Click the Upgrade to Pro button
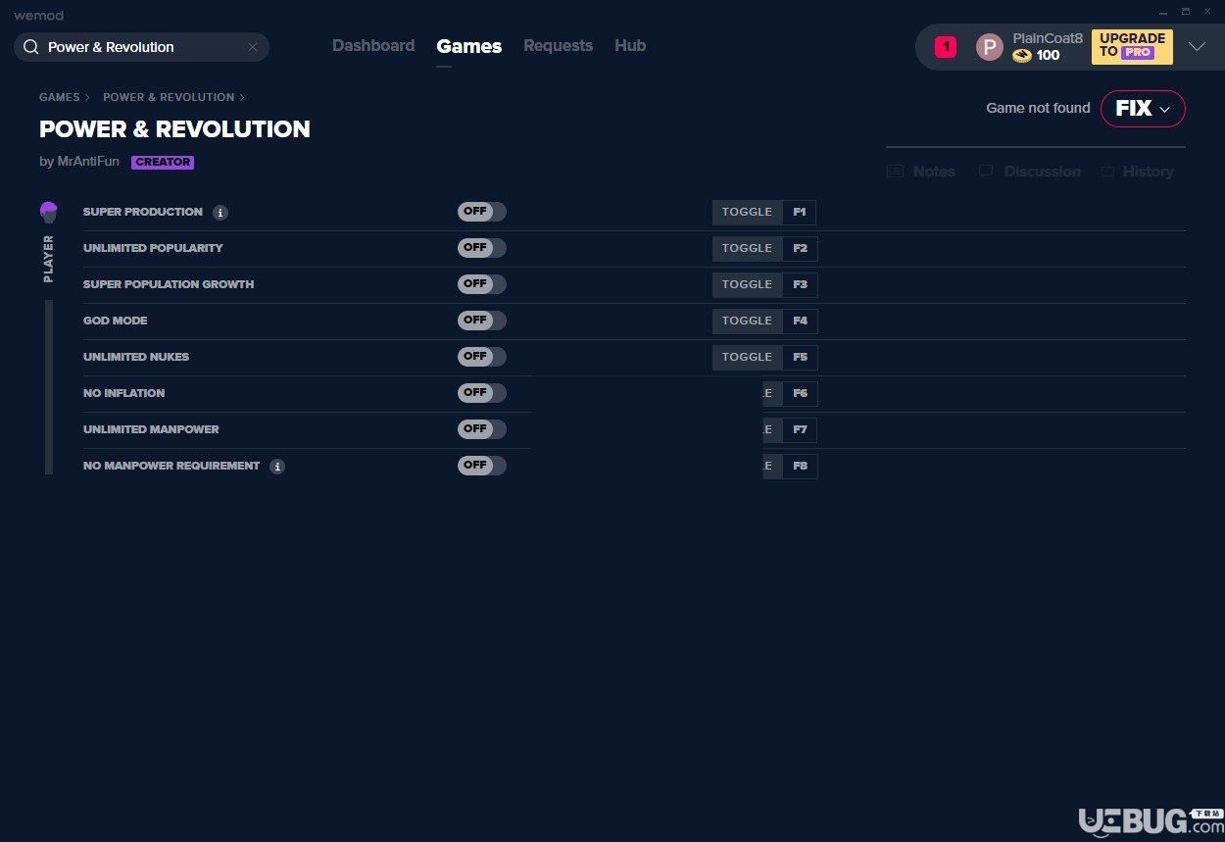 1132,46
